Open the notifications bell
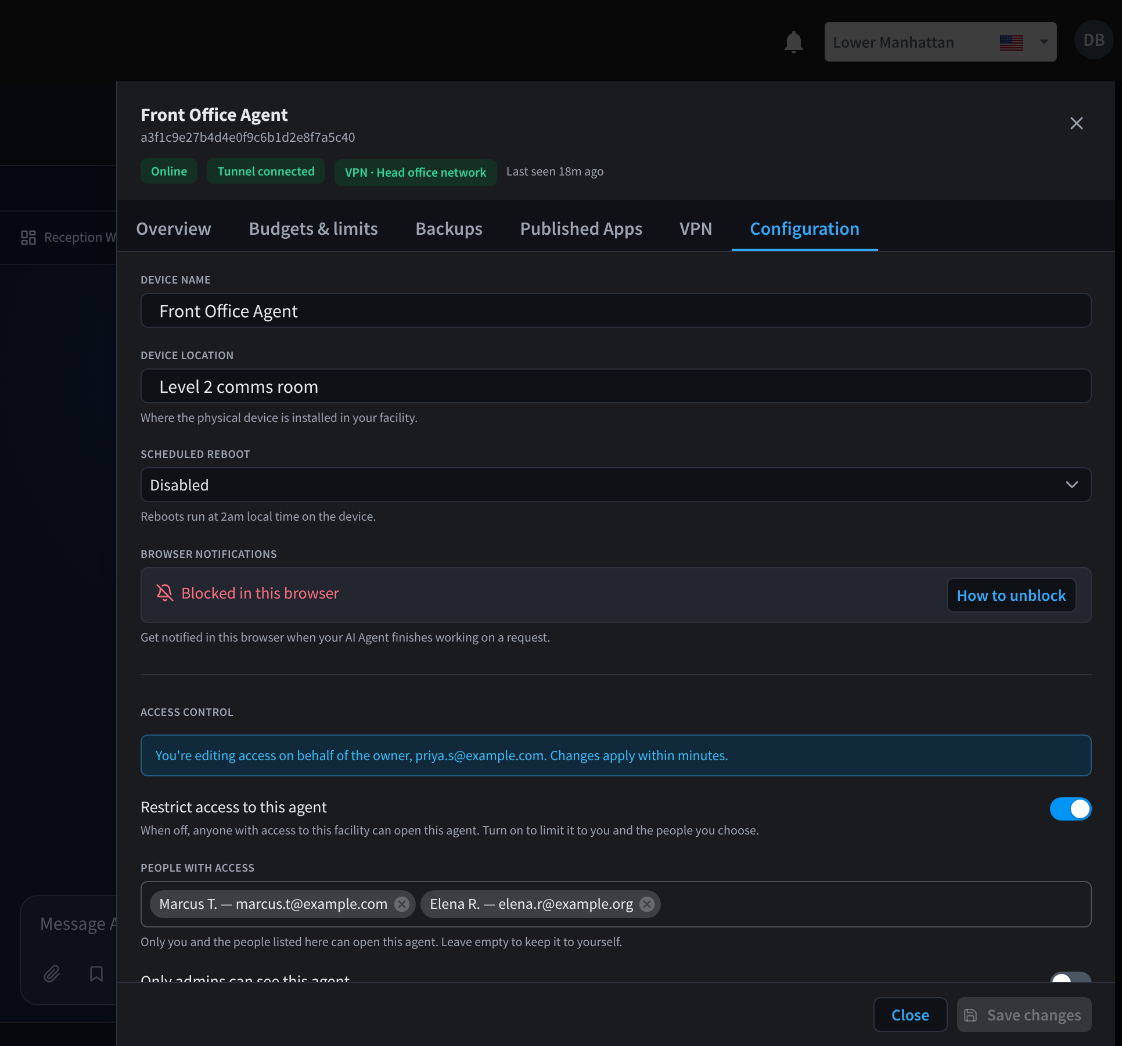This screenshot has width=1122, height=1046. tap(793, 42)
